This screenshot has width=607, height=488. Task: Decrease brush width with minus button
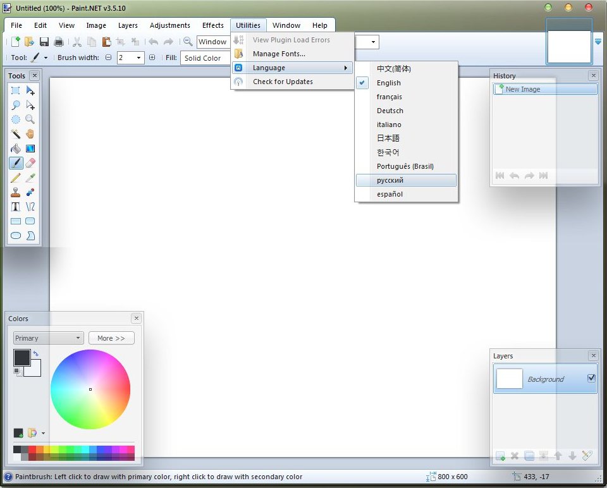pyautogui.click(x=109, y=58)
